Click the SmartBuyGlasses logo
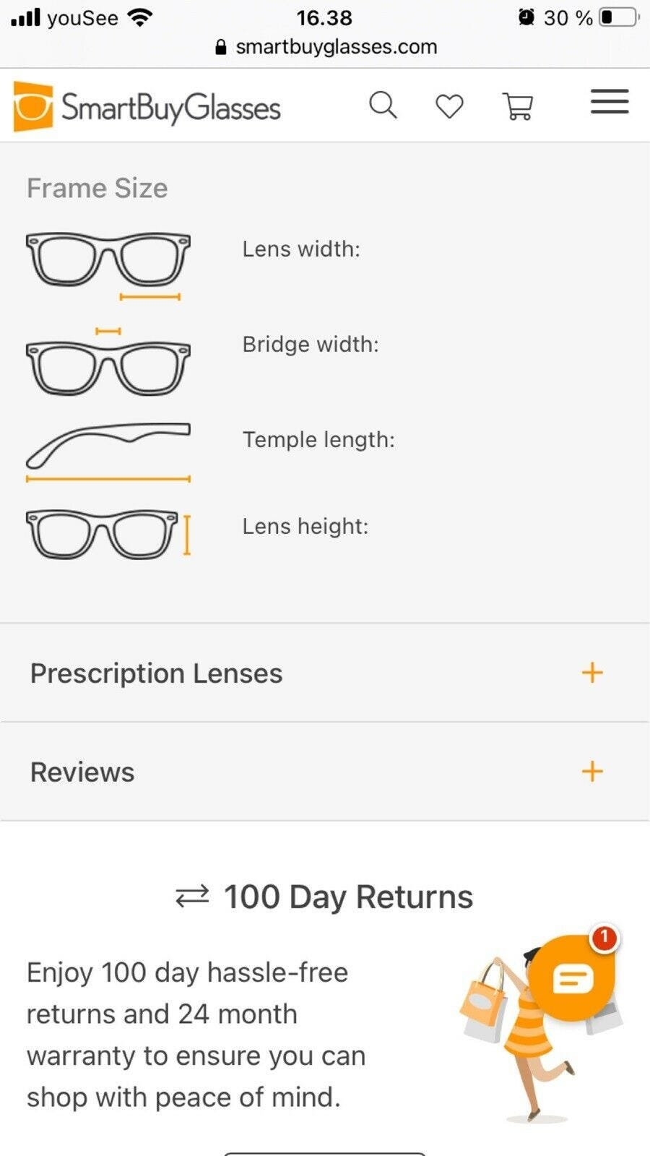The height and width of the screenshot is (1156, 650). coord(147,107)
